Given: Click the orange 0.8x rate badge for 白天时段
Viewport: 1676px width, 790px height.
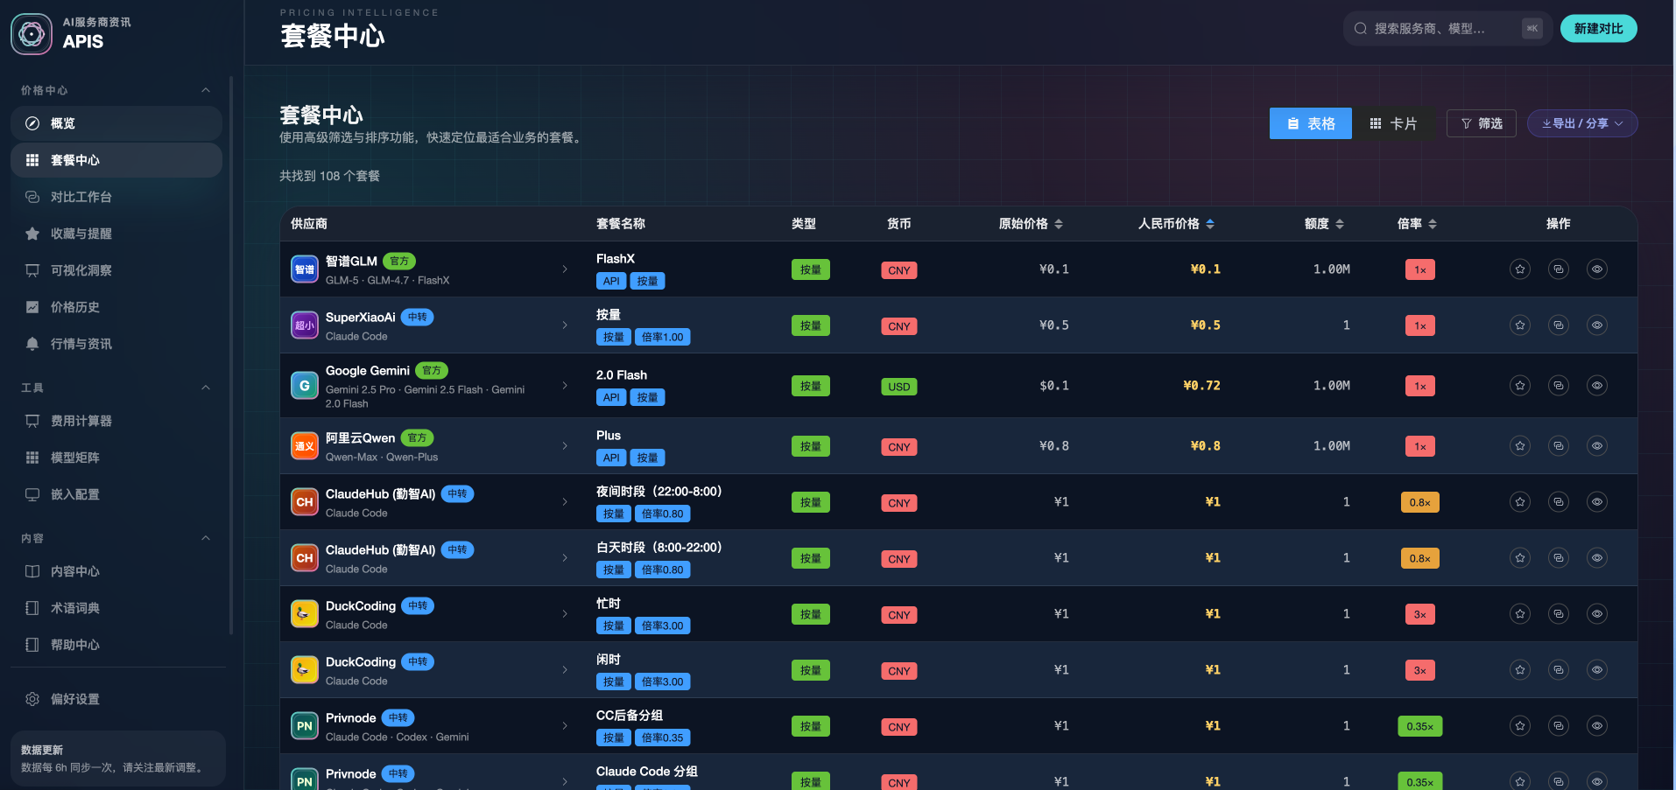Looking at the screenshot, I should point(1419,558).
